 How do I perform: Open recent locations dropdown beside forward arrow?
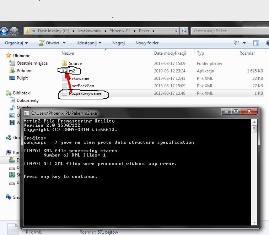21,31
